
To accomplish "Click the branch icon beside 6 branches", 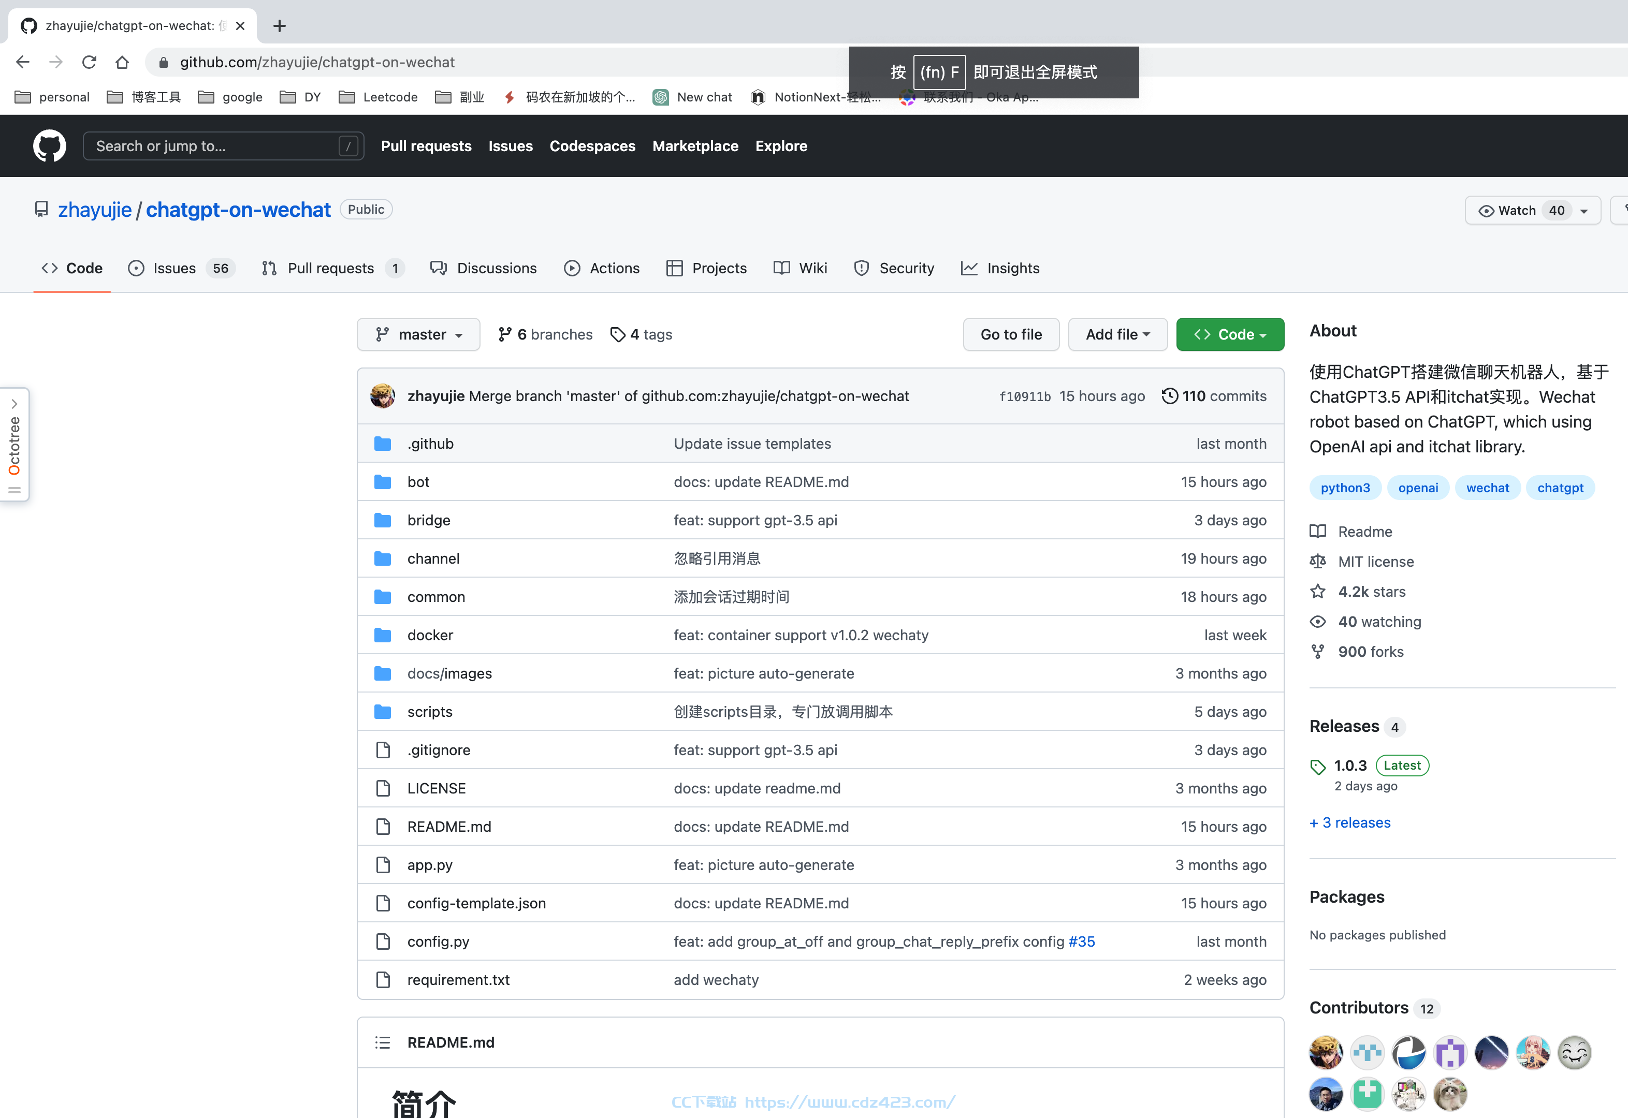I will [x=504, y=335].
